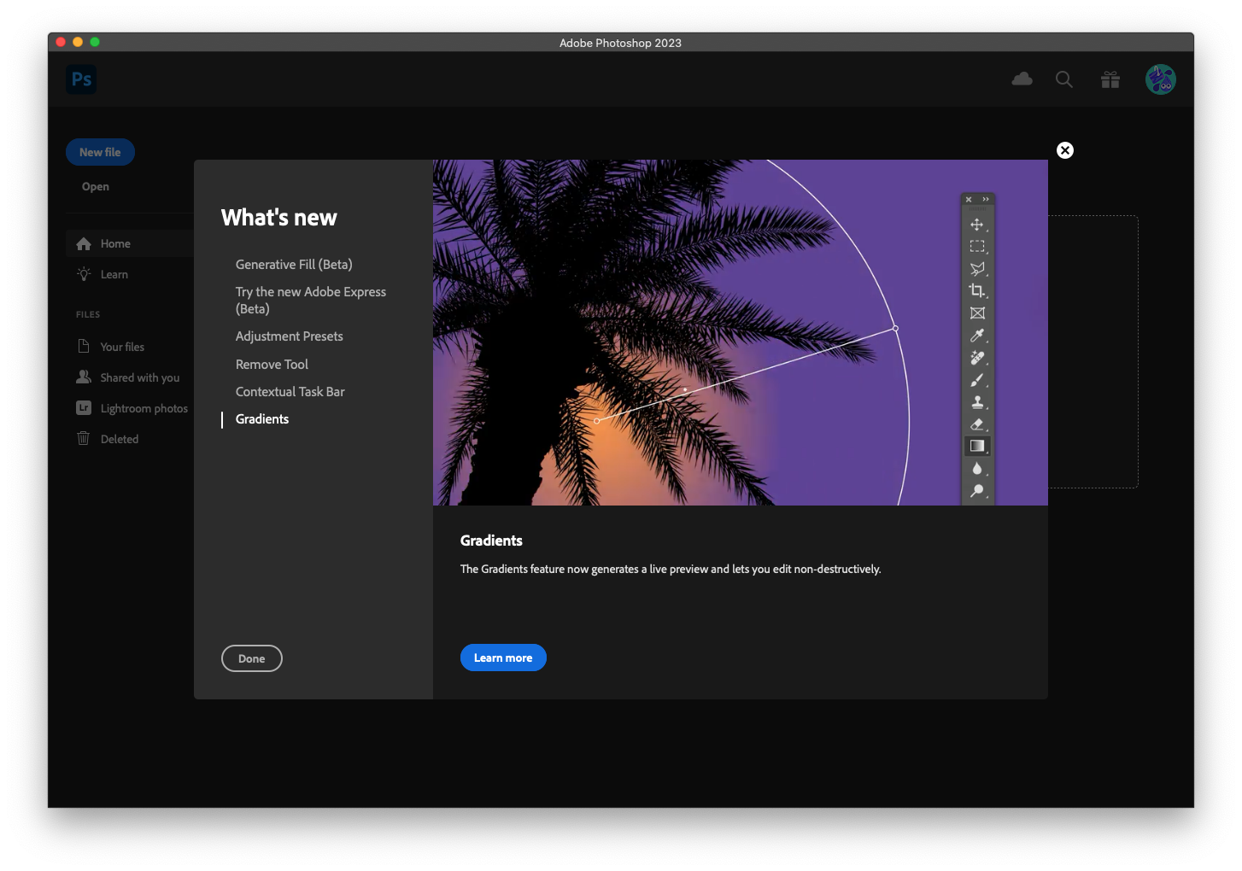Click the FILES section label

pyautogui.click(x=88, y=314)
